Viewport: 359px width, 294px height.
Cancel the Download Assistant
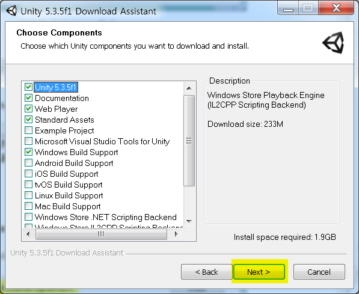(x=319, y=272)
